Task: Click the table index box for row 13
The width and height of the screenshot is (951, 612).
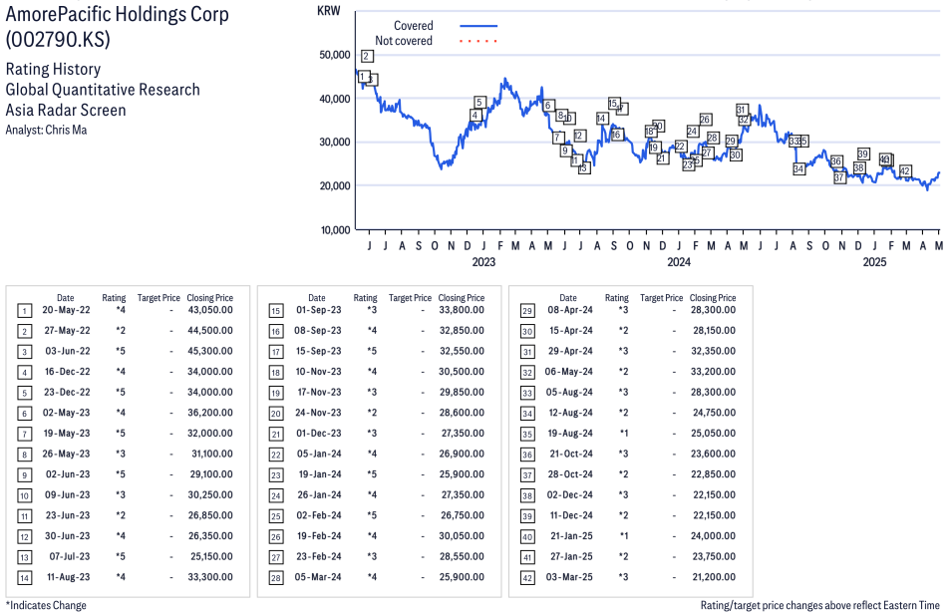Action: [24, 557]
